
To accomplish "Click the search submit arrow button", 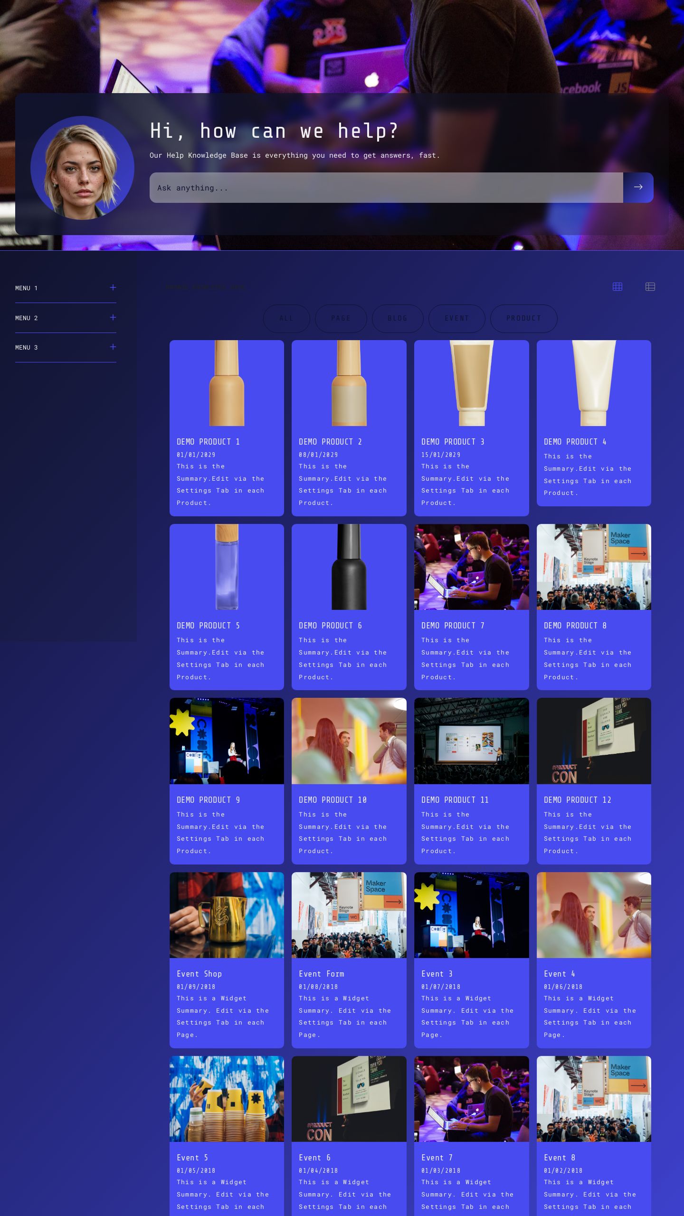I will click(x=638, y=187).
